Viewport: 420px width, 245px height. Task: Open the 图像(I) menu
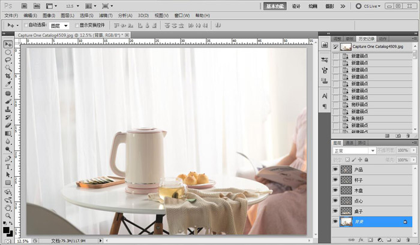pos(49,15)
